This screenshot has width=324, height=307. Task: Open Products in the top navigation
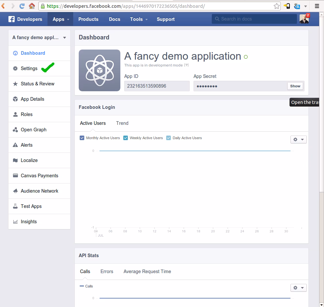[x=88, y=19]
